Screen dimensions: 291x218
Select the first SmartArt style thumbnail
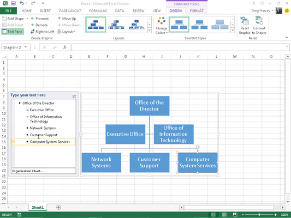(x=179, y=25)
